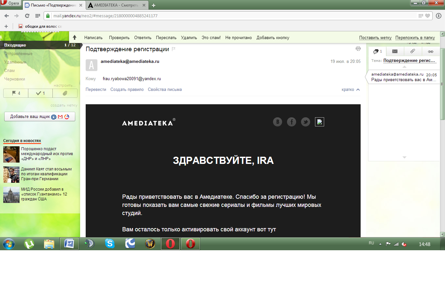Click the 'Свойства письма' link
The width and height of the screenshot is (445, 289).
pos(165,90)
